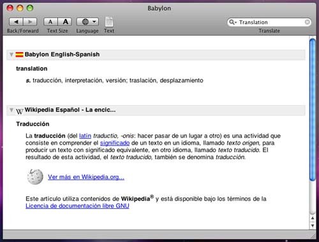Close the Babylon window red button
Image resolution: width=319 pixels, height=242 pixels.
(10, 8)
